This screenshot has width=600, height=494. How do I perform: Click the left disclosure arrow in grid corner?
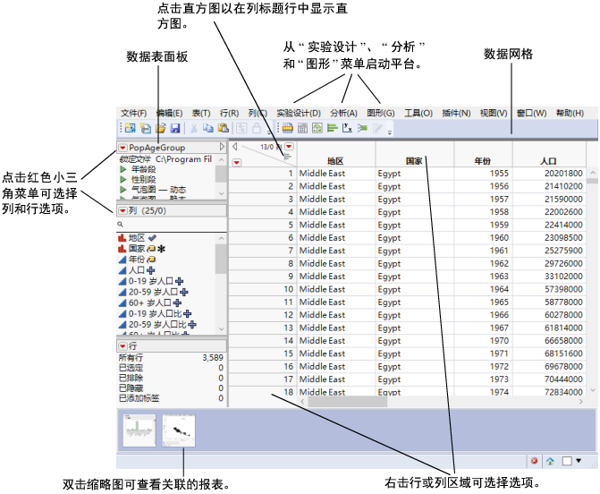tap(234, 147)
